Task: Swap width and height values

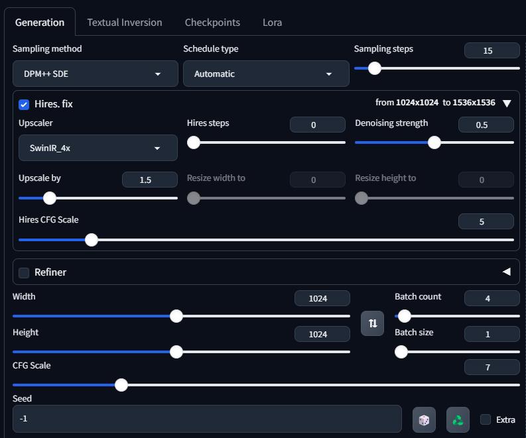Action: [372, 323]
